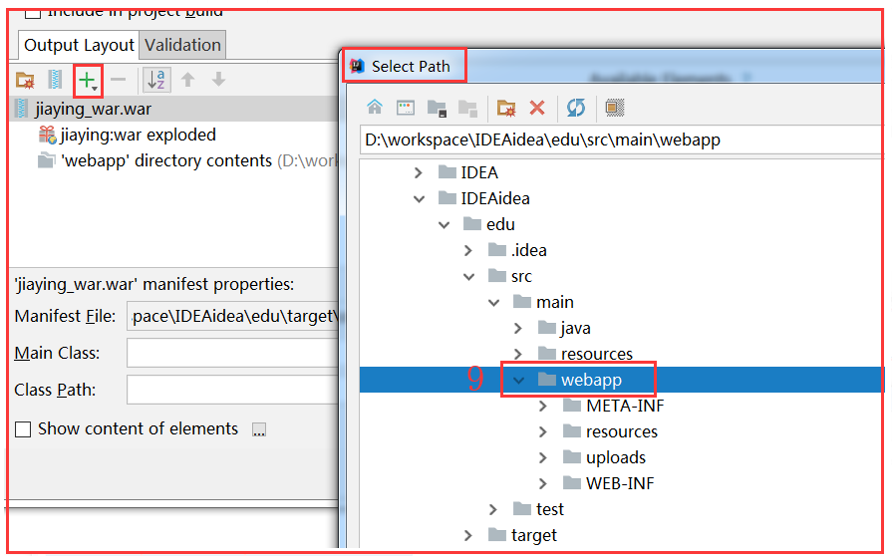Refresh the Select Path file tree

[x=576, y=108]
